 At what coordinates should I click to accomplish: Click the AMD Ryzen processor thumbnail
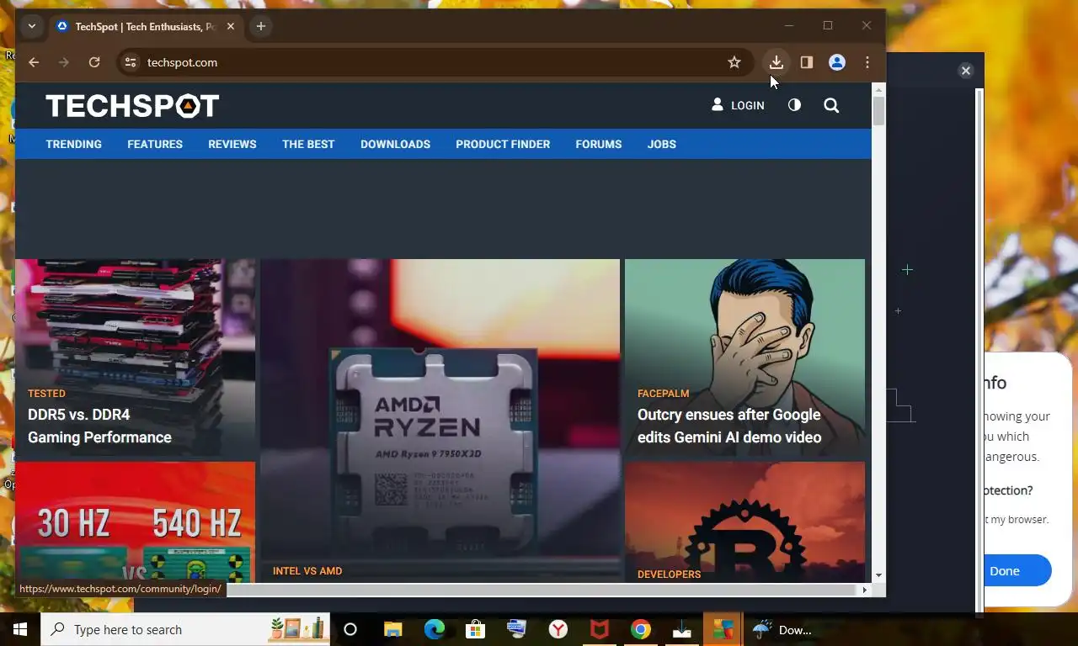click(x=440, y=421)
